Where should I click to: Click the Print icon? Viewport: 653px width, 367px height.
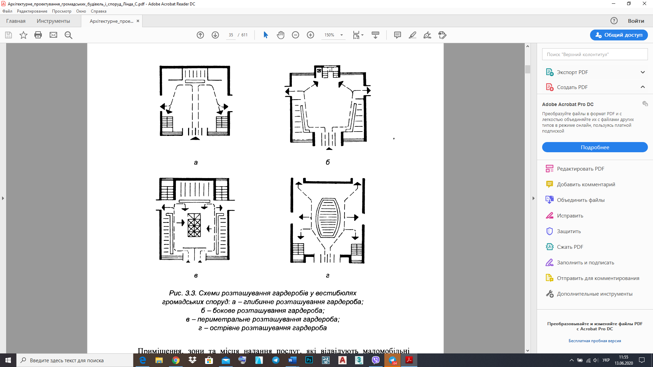coord(38,35)
